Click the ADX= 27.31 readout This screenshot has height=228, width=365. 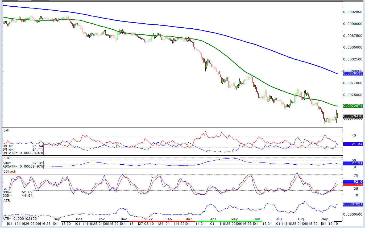click(x=23, y=163)
